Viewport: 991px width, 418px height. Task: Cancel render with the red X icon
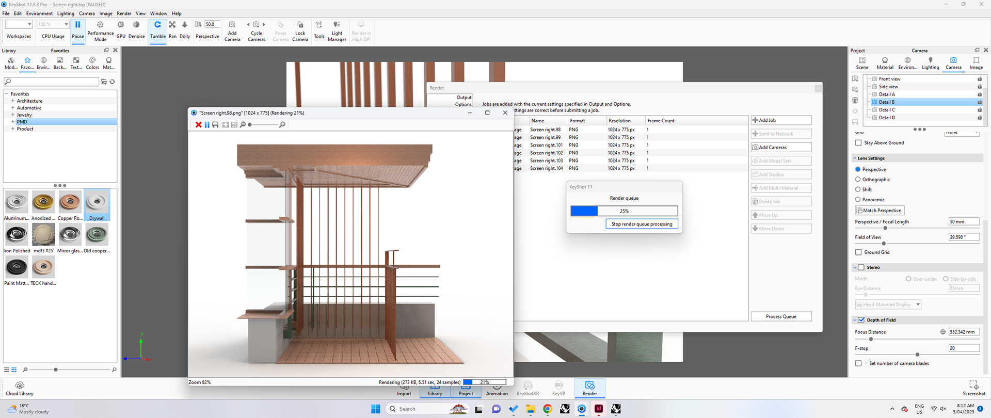198,125
